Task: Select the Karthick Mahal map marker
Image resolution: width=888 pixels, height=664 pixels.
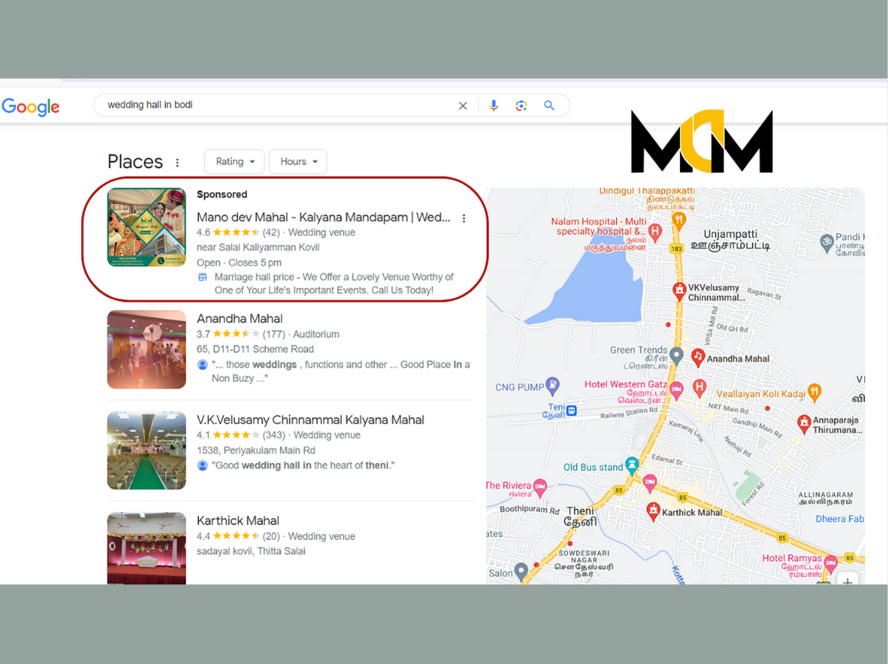Action: [654, 511]
